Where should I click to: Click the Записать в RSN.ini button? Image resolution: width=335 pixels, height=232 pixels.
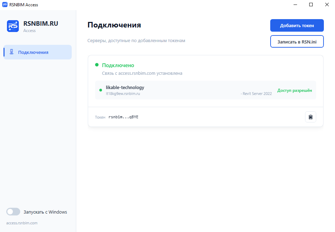297,41
